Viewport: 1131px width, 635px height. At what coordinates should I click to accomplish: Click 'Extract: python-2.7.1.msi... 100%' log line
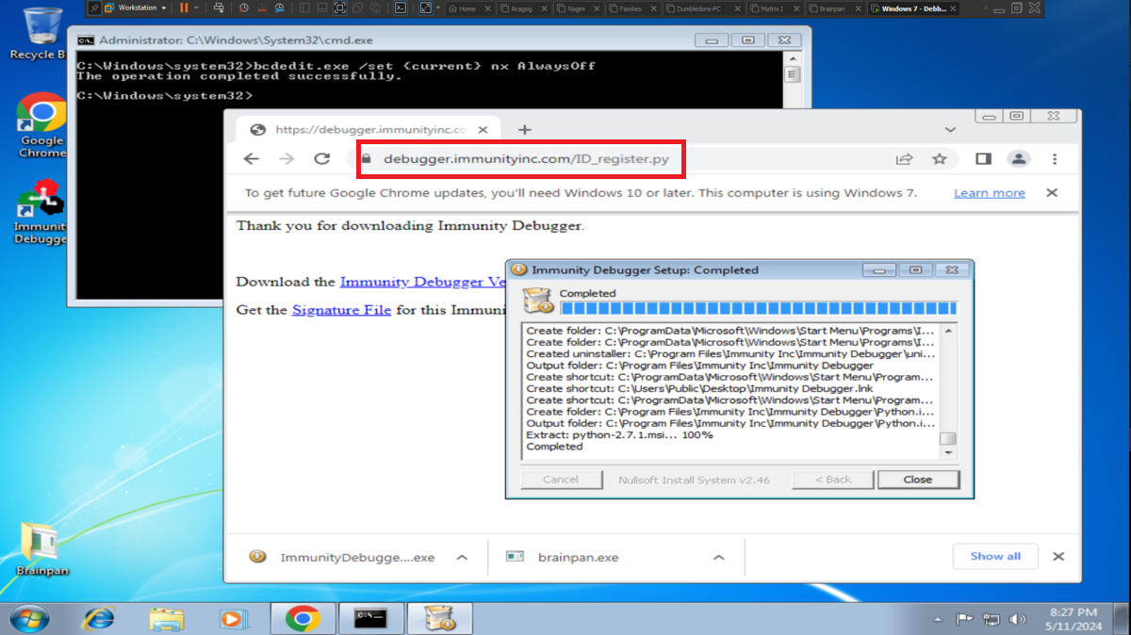619,435
